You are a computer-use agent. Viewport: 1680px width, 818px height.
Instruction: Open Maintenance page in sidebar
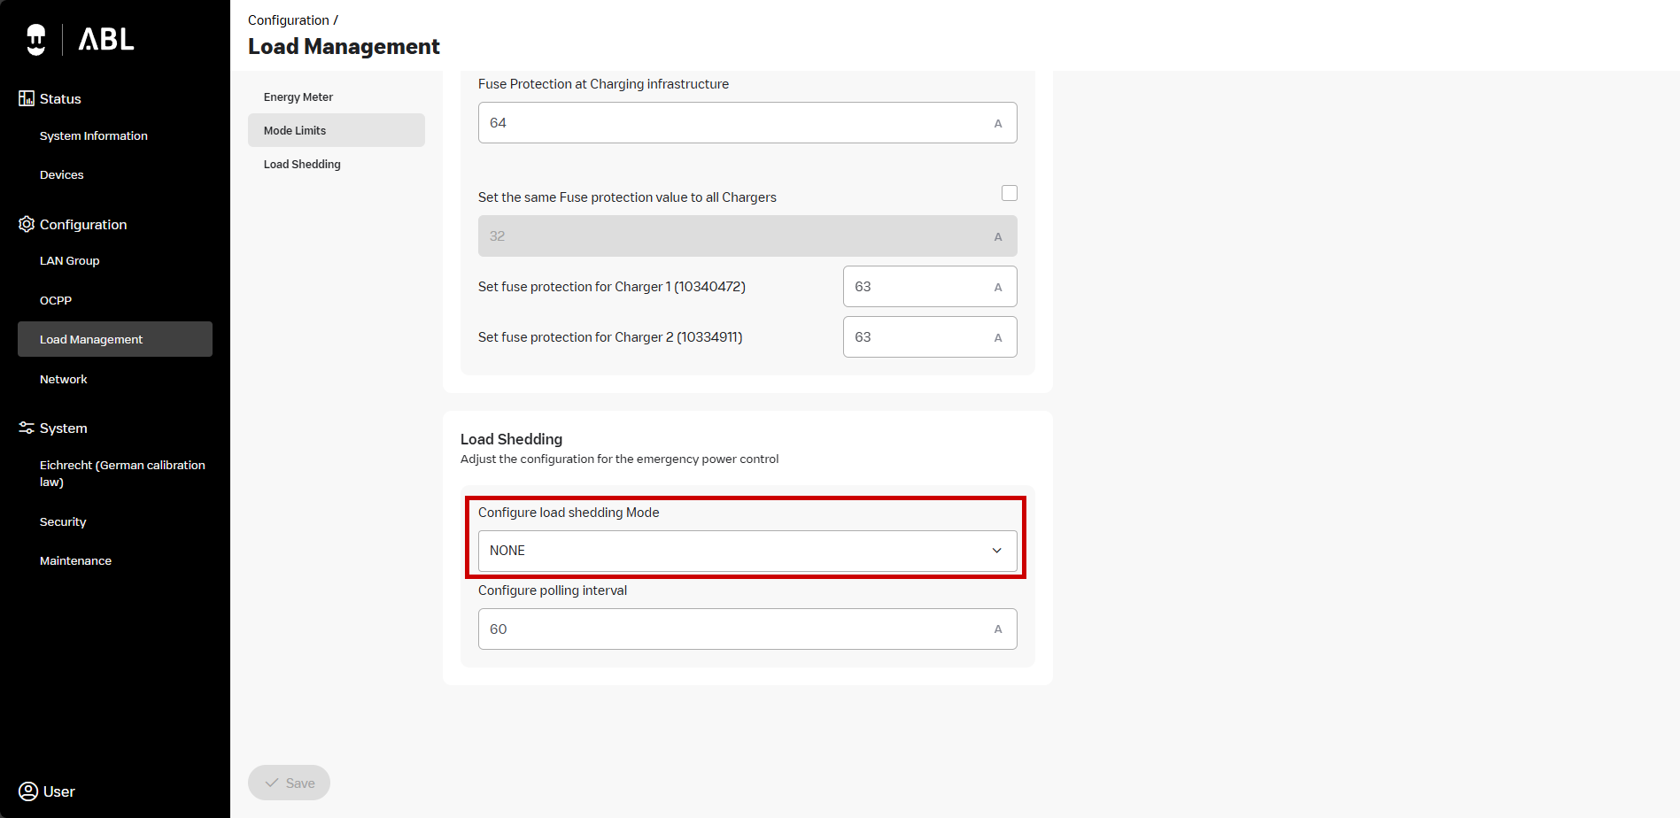point(75,560)
